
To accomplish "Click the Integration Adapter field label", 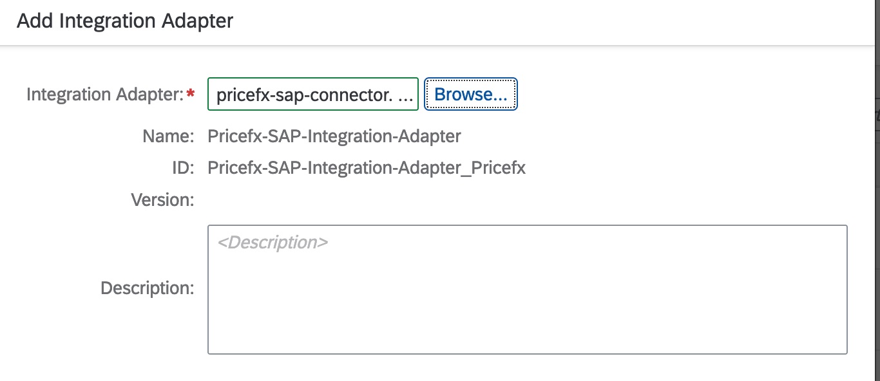I will pos(106,94).
